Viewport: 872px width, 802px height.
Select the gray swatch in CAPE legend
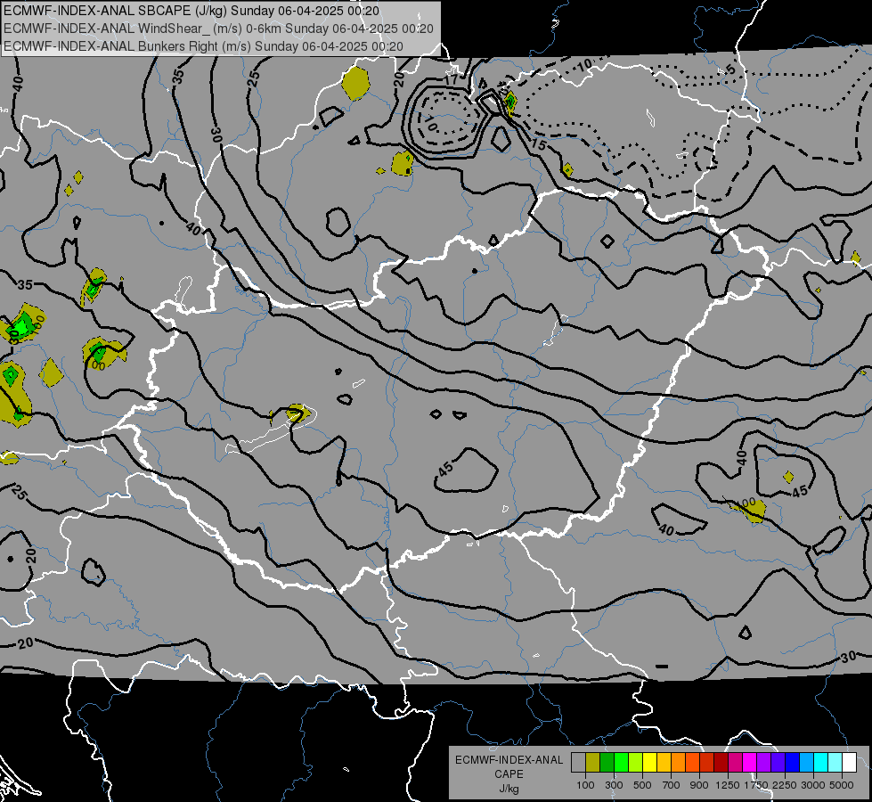pos(578,763)
